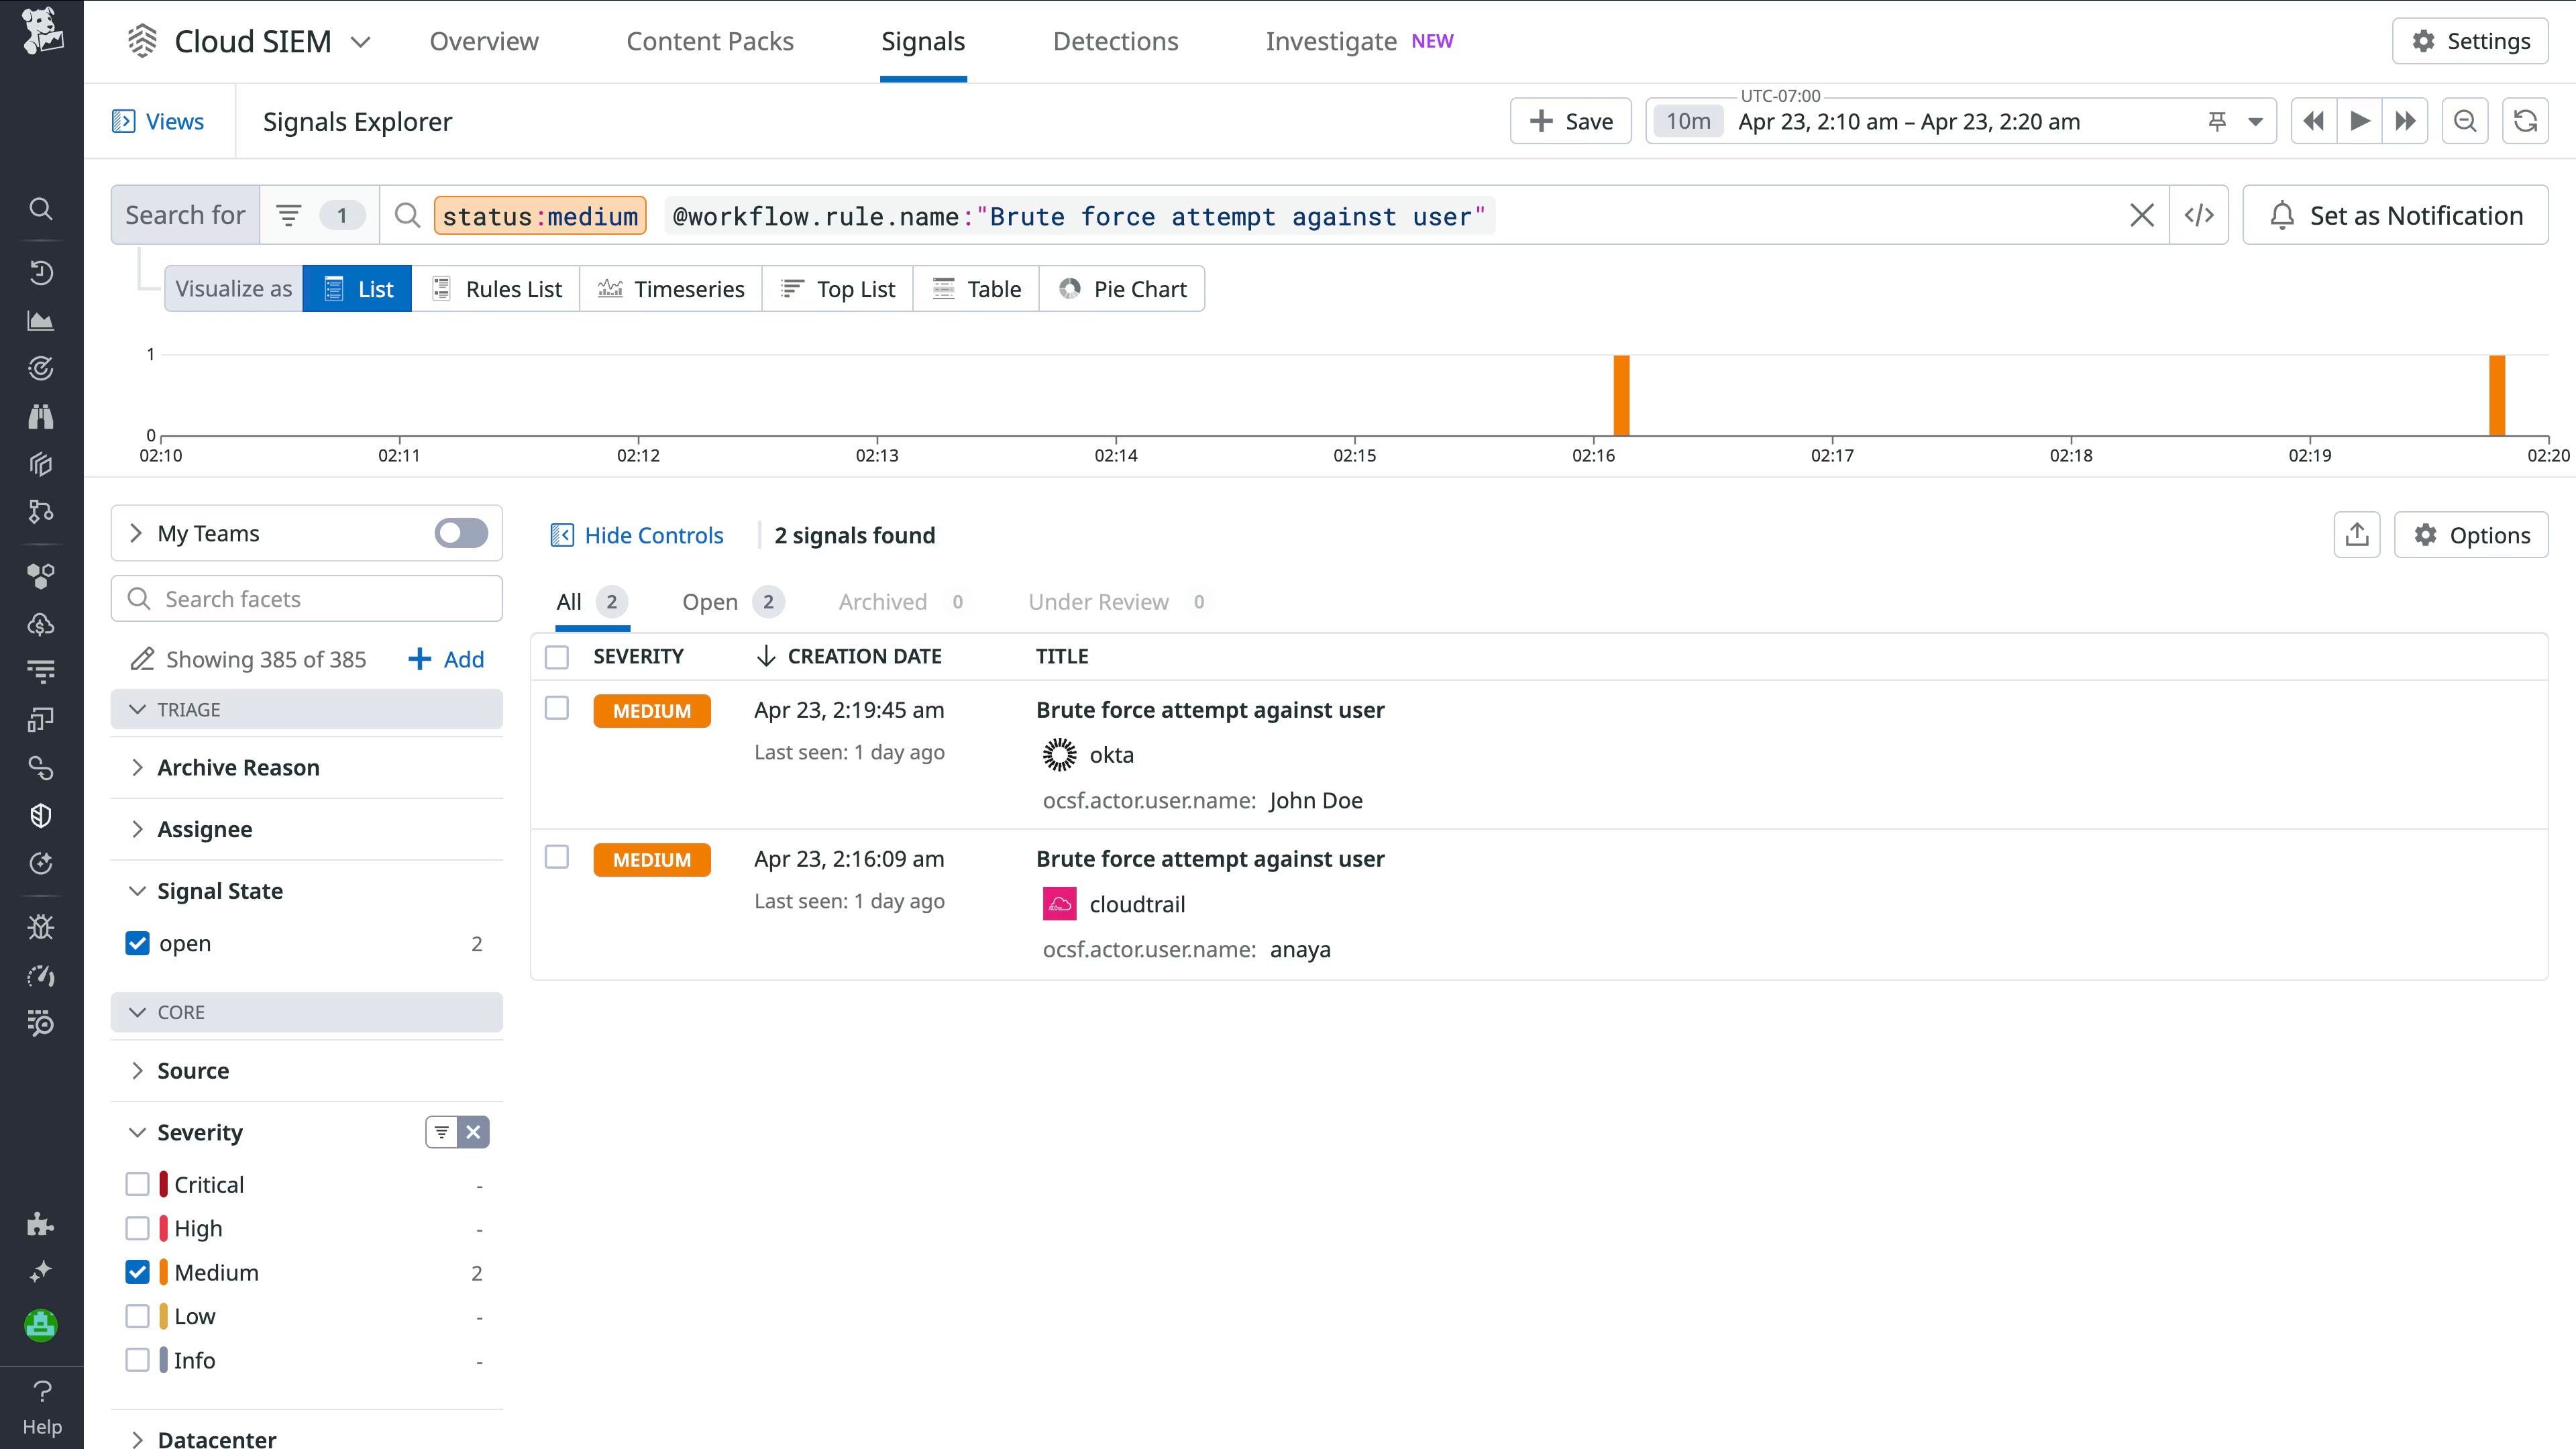The height and width of the screenshot is (1449, 2576).
Task: Refresh the data with the reload icon
Action: 2524,120
